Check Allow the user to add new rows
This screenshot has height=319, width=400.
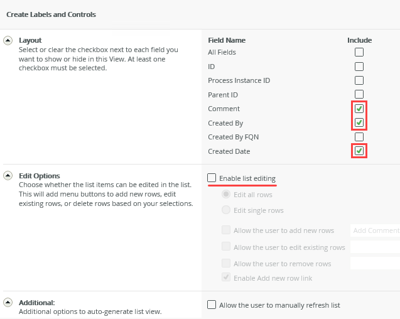click(226, 230)
